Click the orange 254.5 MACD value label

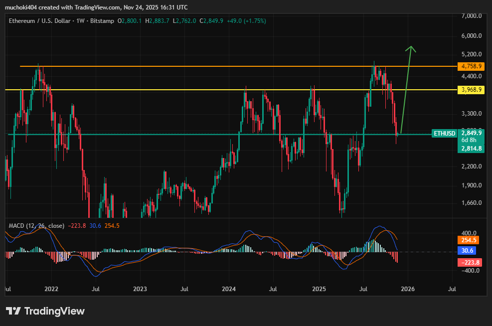(467, 240)
